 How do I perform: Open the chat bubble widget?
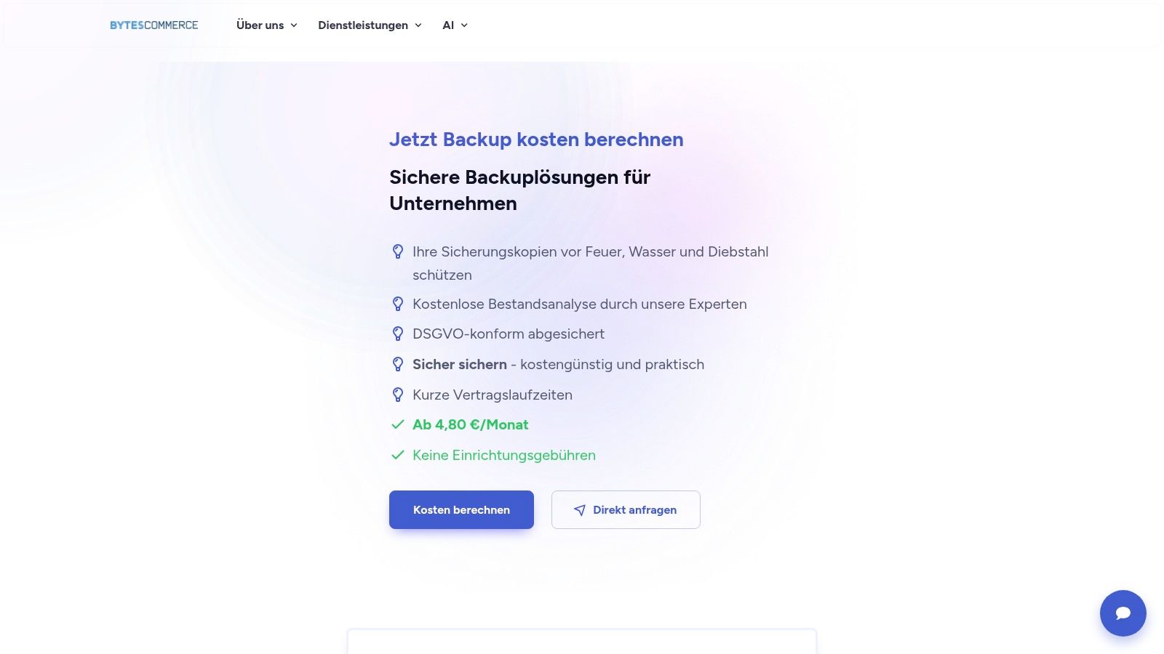point(1123,613)
